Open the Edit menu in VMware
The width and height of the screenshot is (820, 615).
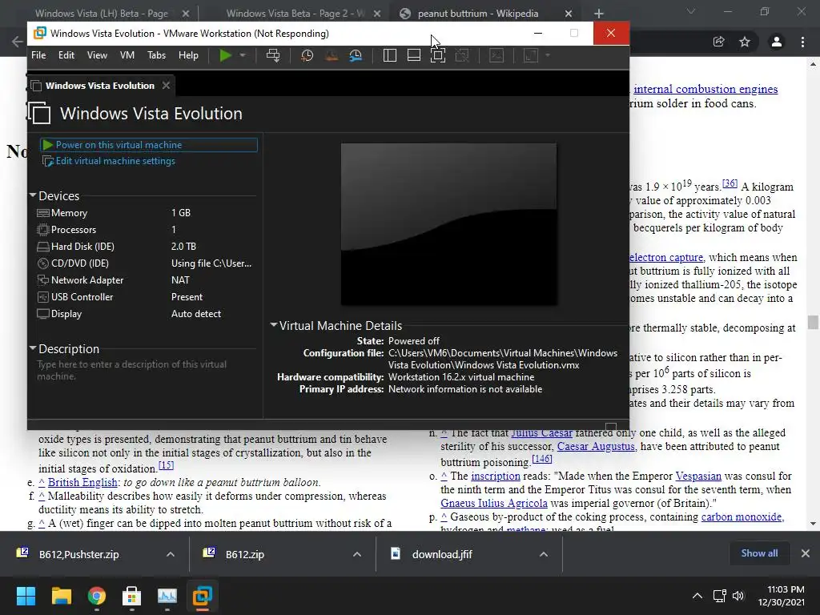66,55
